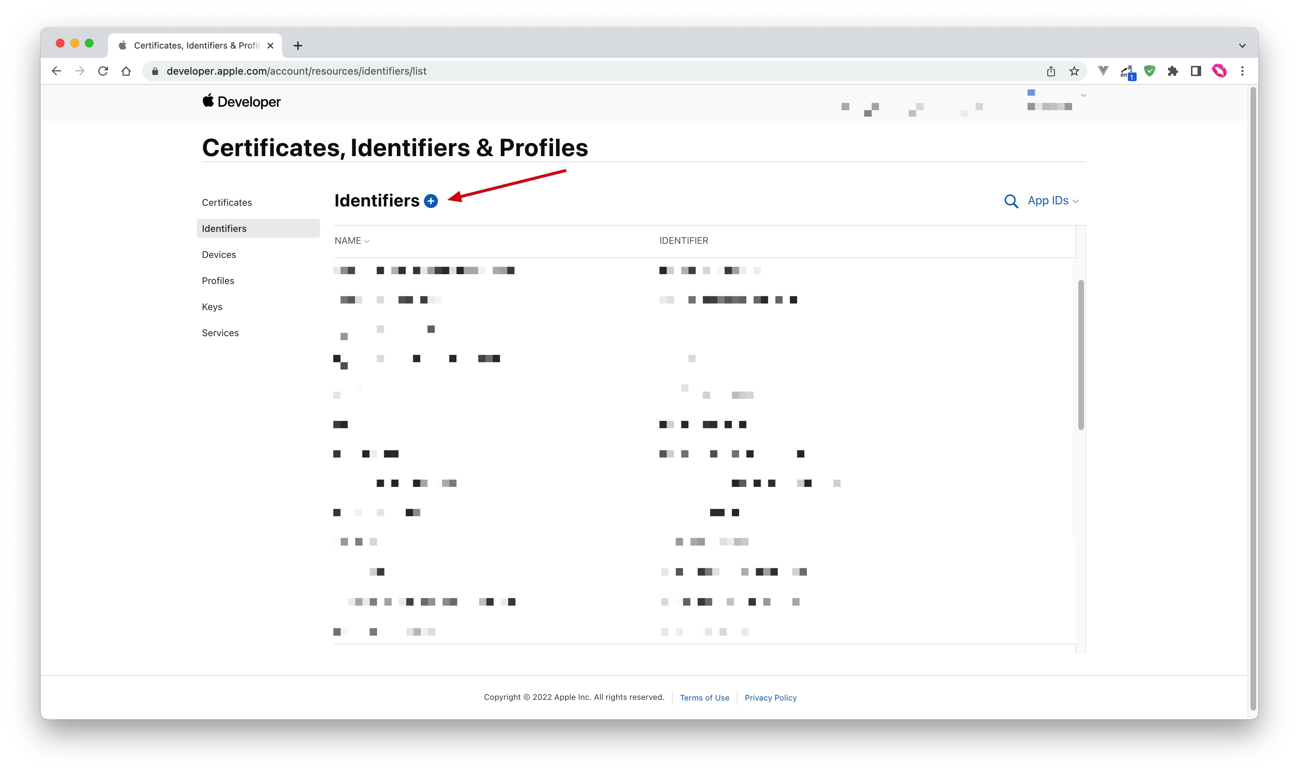This screenshot has height=773, width=1299.
Task: Go to browser home via house icon
Action: point(126,71)
